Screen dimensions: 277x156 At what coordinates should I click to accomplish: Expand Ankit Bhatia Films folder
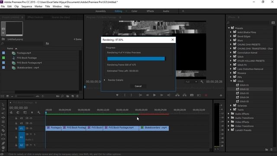point(231,32)
